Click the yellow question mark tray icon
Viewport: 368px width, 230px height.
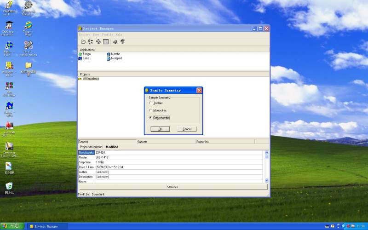pos(333,226)
